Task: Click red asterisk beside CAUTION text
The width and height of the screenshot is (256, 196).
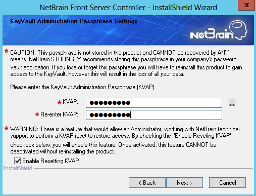Action: coord(6,51)
